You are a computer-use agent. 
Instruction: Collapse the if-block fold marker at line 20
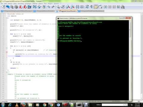click(x=7, y=52)
